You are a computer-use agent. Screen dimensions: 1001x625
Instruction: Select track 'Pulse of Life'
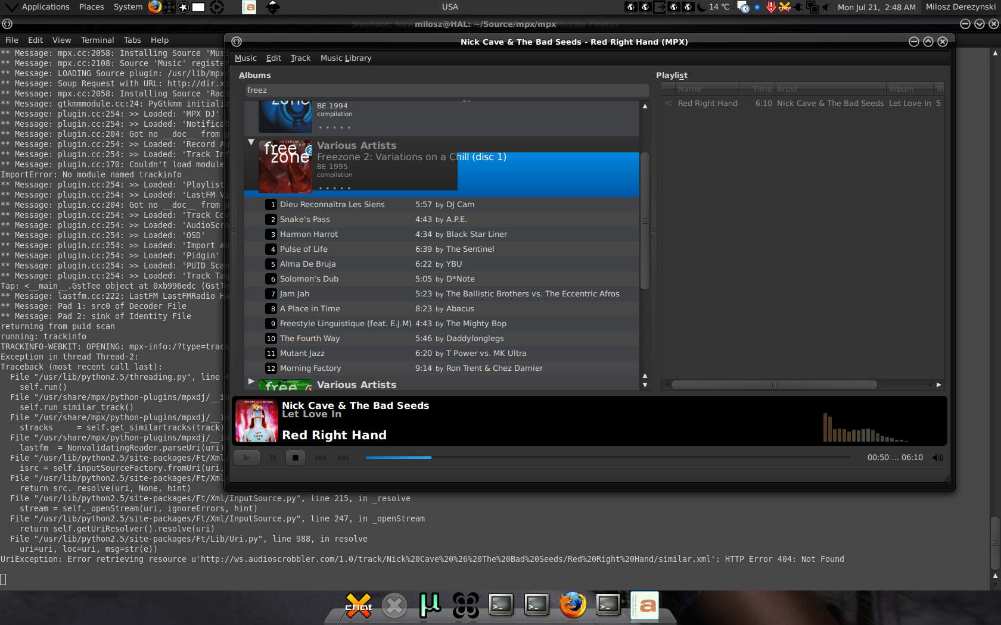[x=442, y=249]
